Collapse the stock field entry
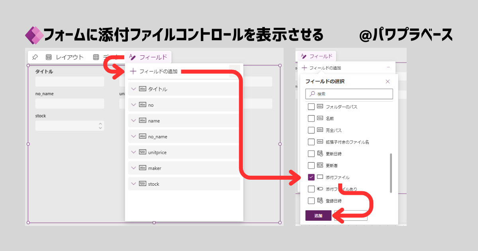Screen dimensions: 478x251 click(133, 184)
